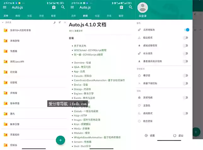Screen dimensions: 203x150
Task: Enable the 通知读取权限 switch
Action: 186,46
